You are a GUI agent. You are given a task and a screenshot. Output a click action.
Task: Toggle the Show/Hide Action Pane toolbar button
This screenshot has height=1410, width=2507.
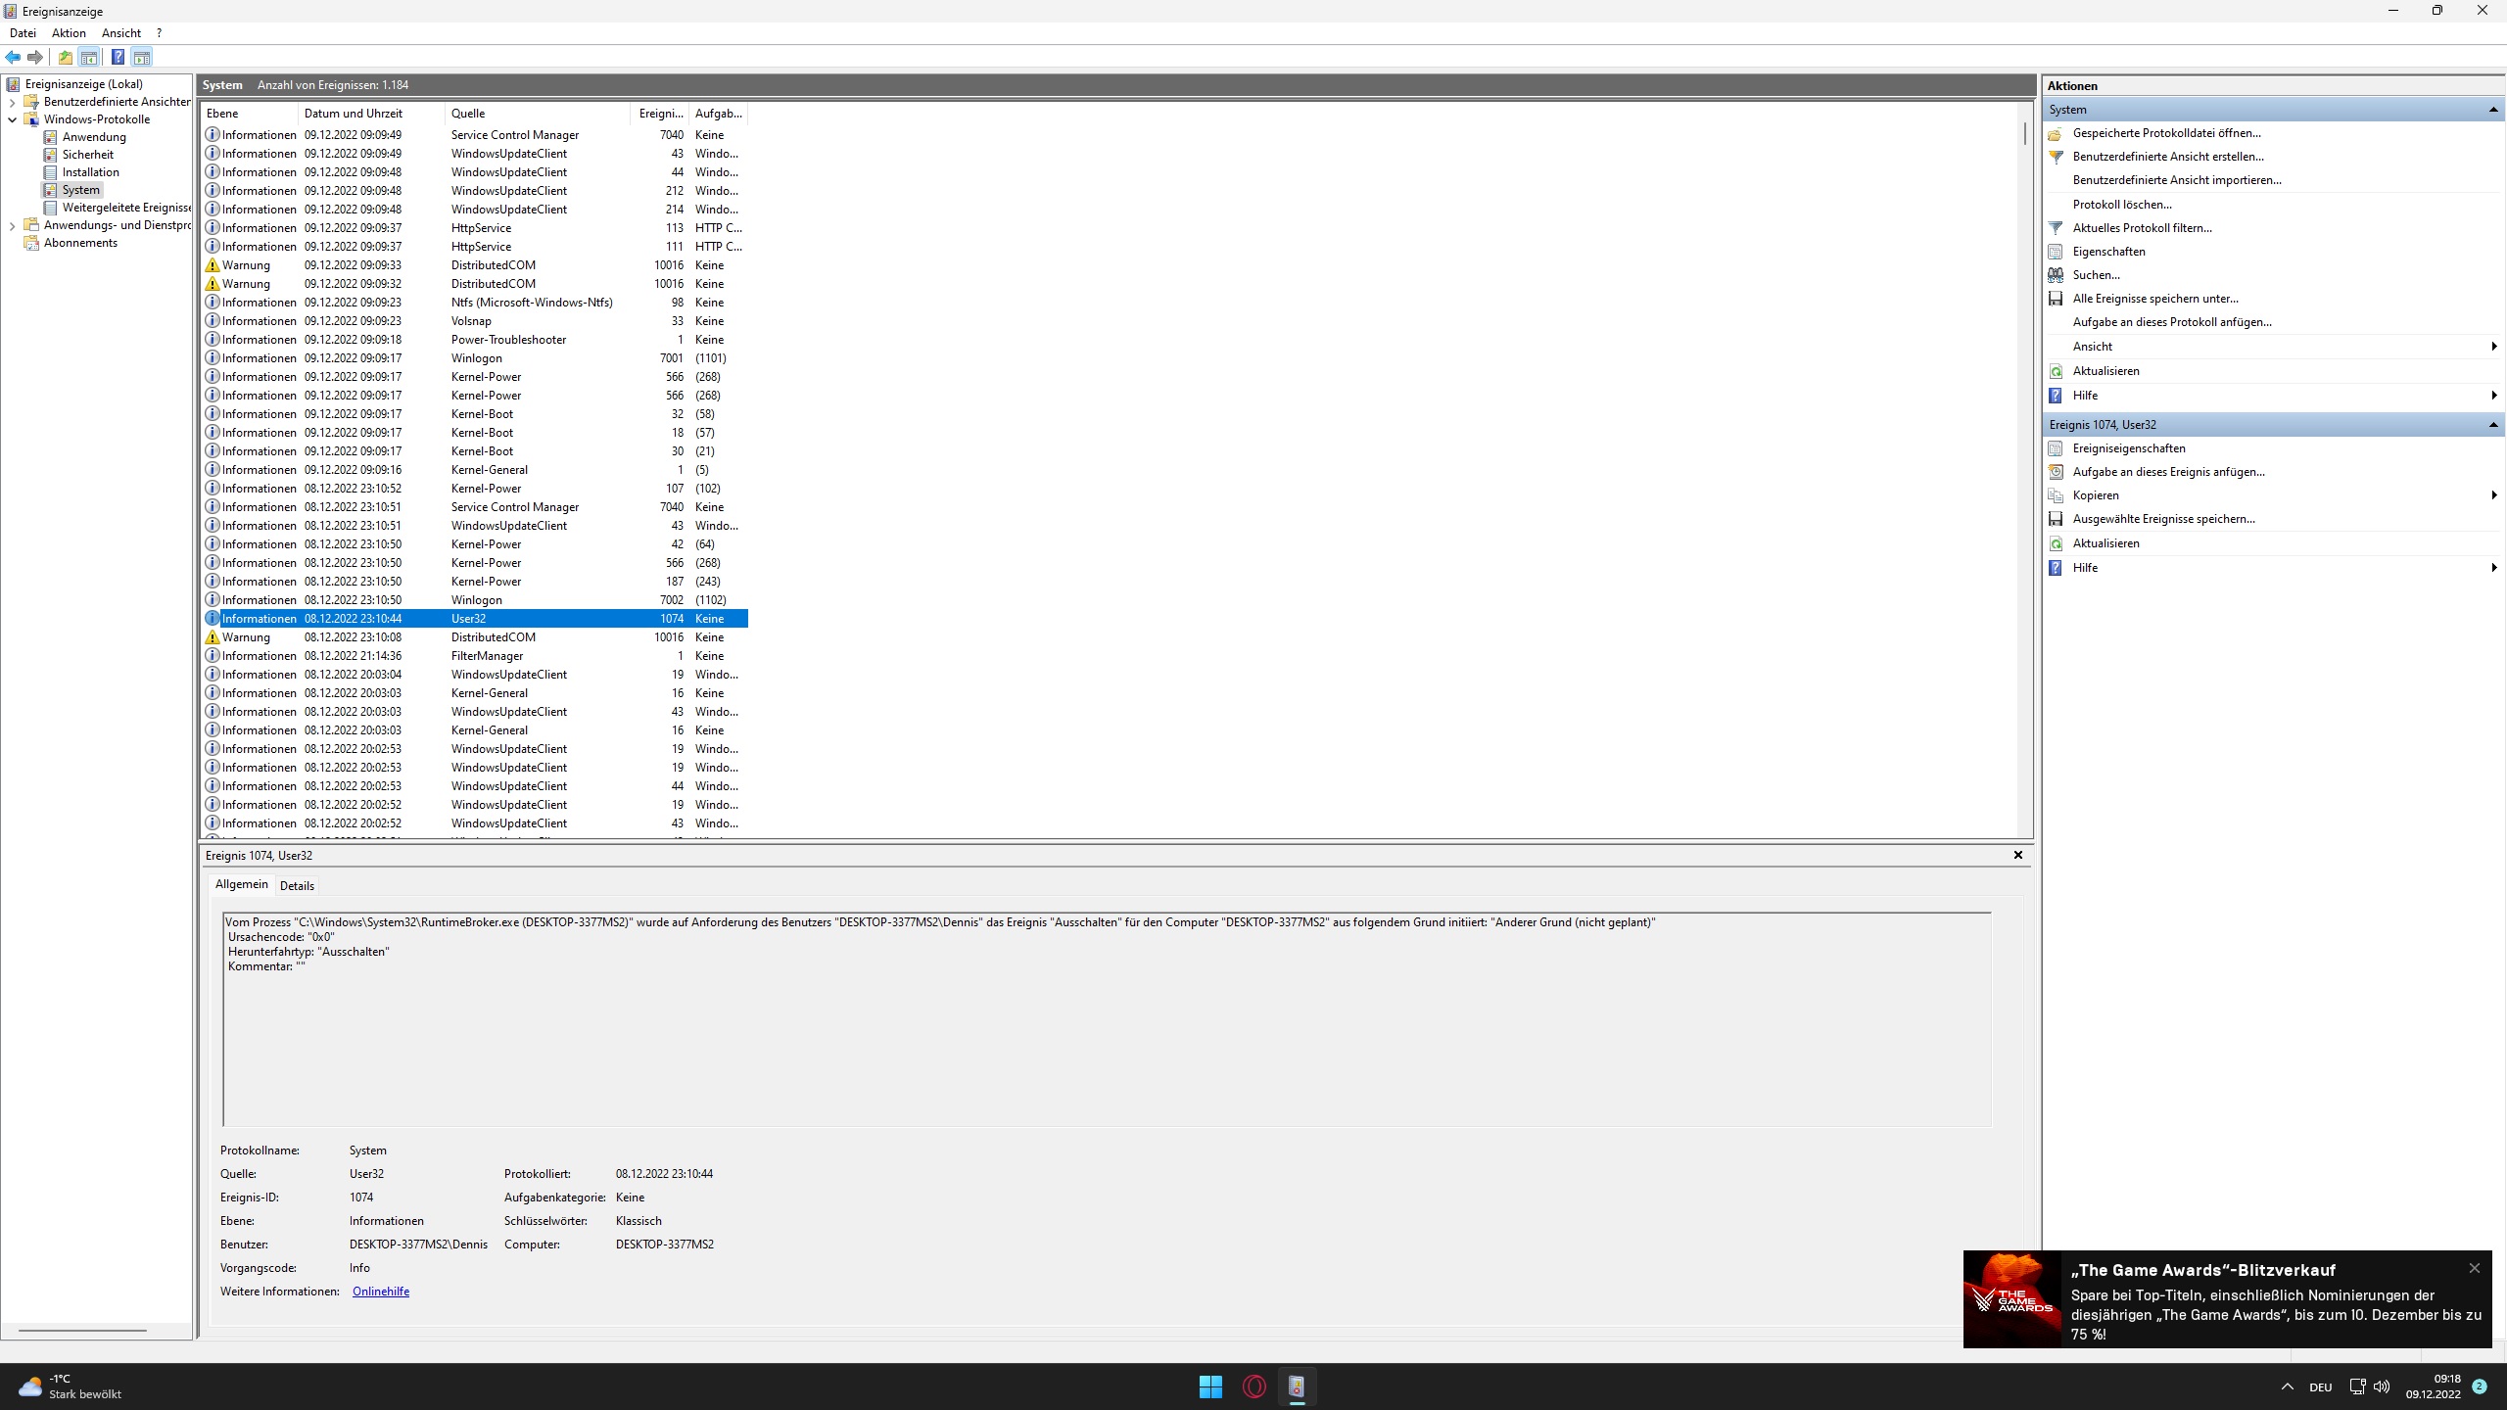(142, 57)
